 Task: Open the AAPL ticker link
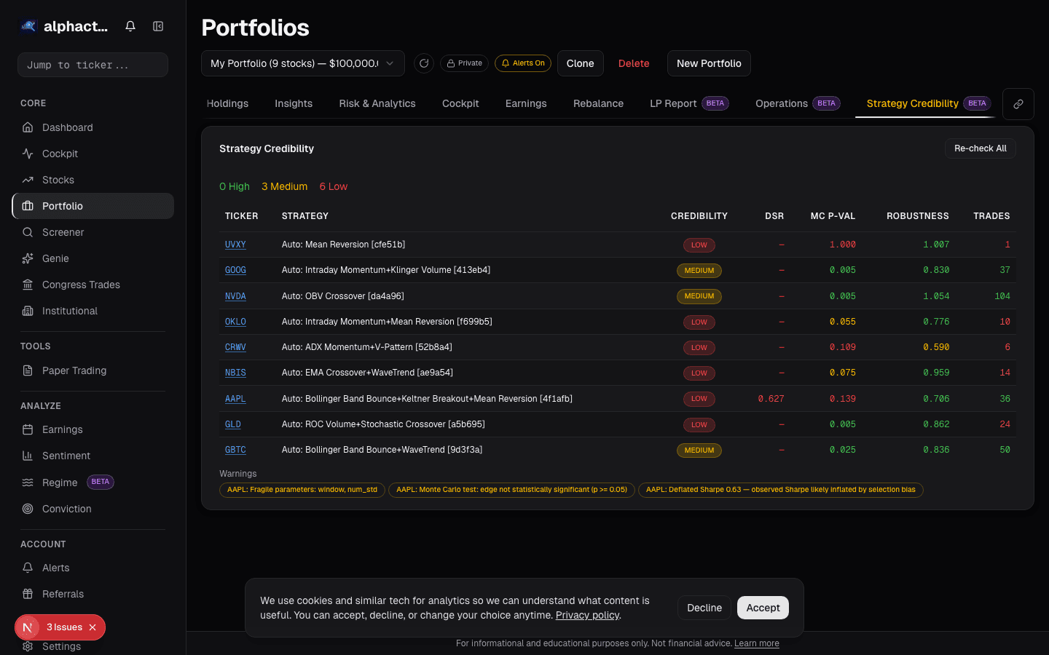(x=235, y=398)
